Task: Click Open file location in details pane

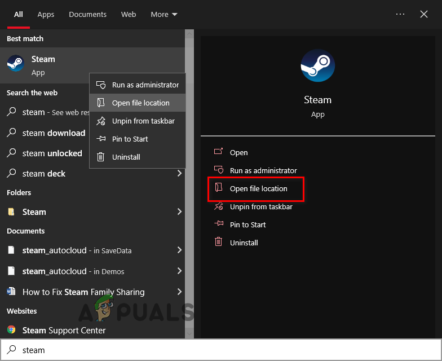Action: (258, 188)
